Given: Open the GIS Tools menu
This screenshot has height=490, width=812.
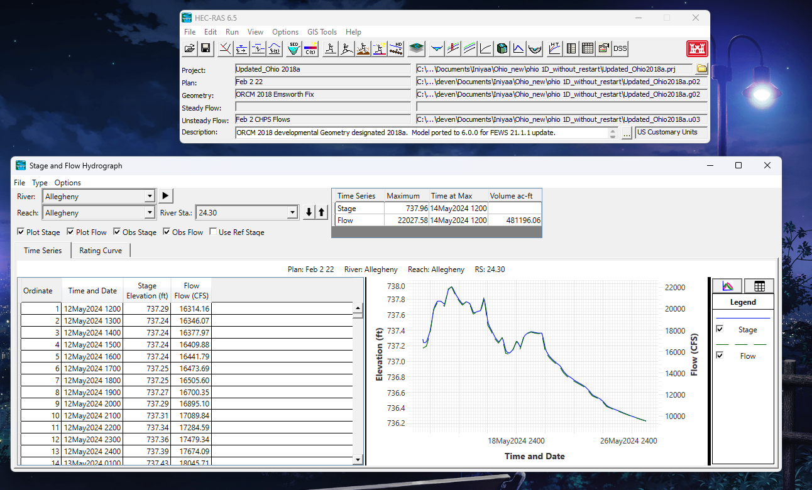Looking at the screenshot, I should pyautogui.click(x=322, y=32).
